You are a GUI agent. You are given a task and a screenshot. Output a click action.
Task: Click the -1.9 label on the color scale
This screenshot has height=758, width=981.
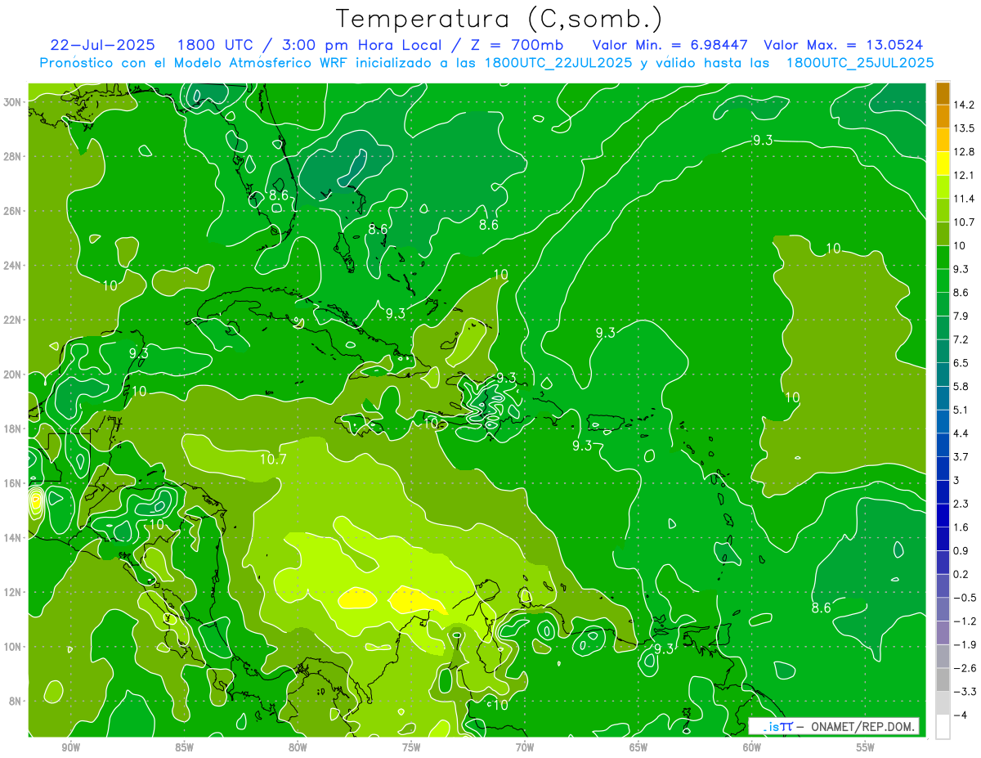coord(964,644)
